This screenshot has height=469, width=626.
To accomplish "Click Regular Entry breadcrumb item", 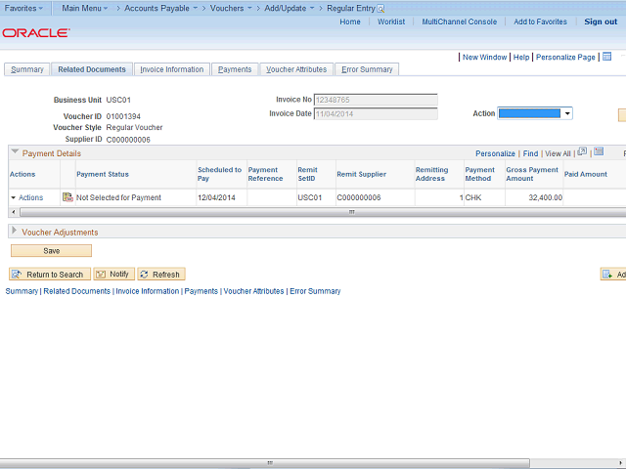I will [x=351, y=8].
